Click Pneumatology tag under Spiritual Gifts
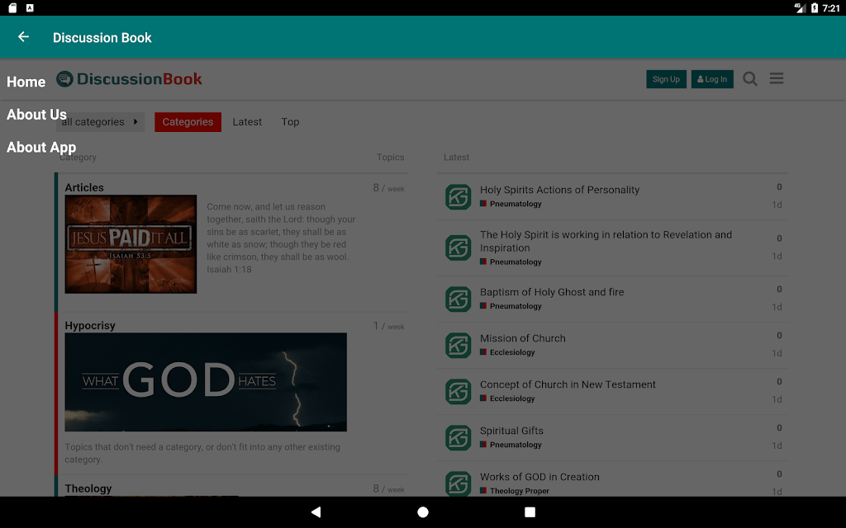 [511, 445]
